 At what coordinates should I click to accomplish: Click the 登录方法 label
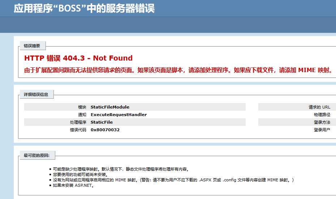pyautogui.click(x=322, y=122)
